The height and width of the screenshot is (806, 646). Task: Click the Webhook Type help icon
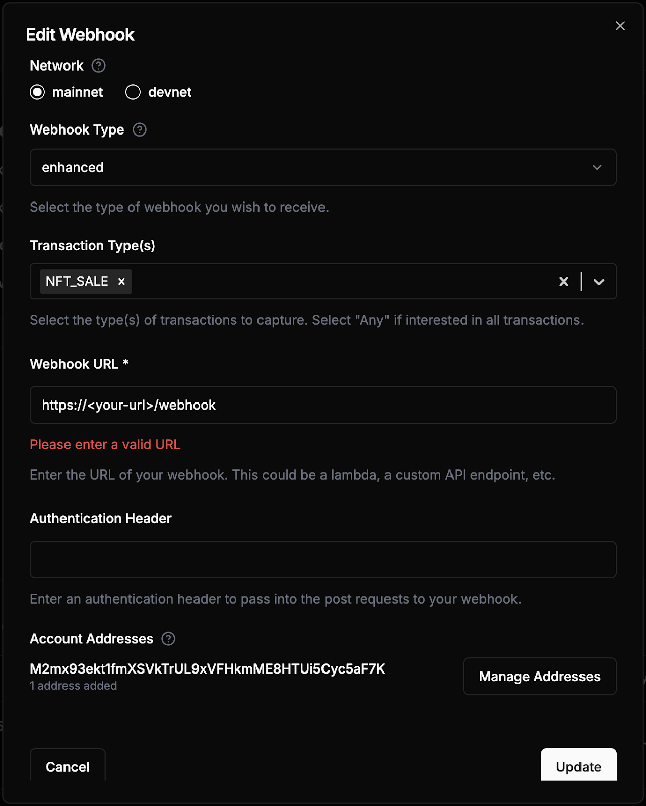(x=140, y=130)
